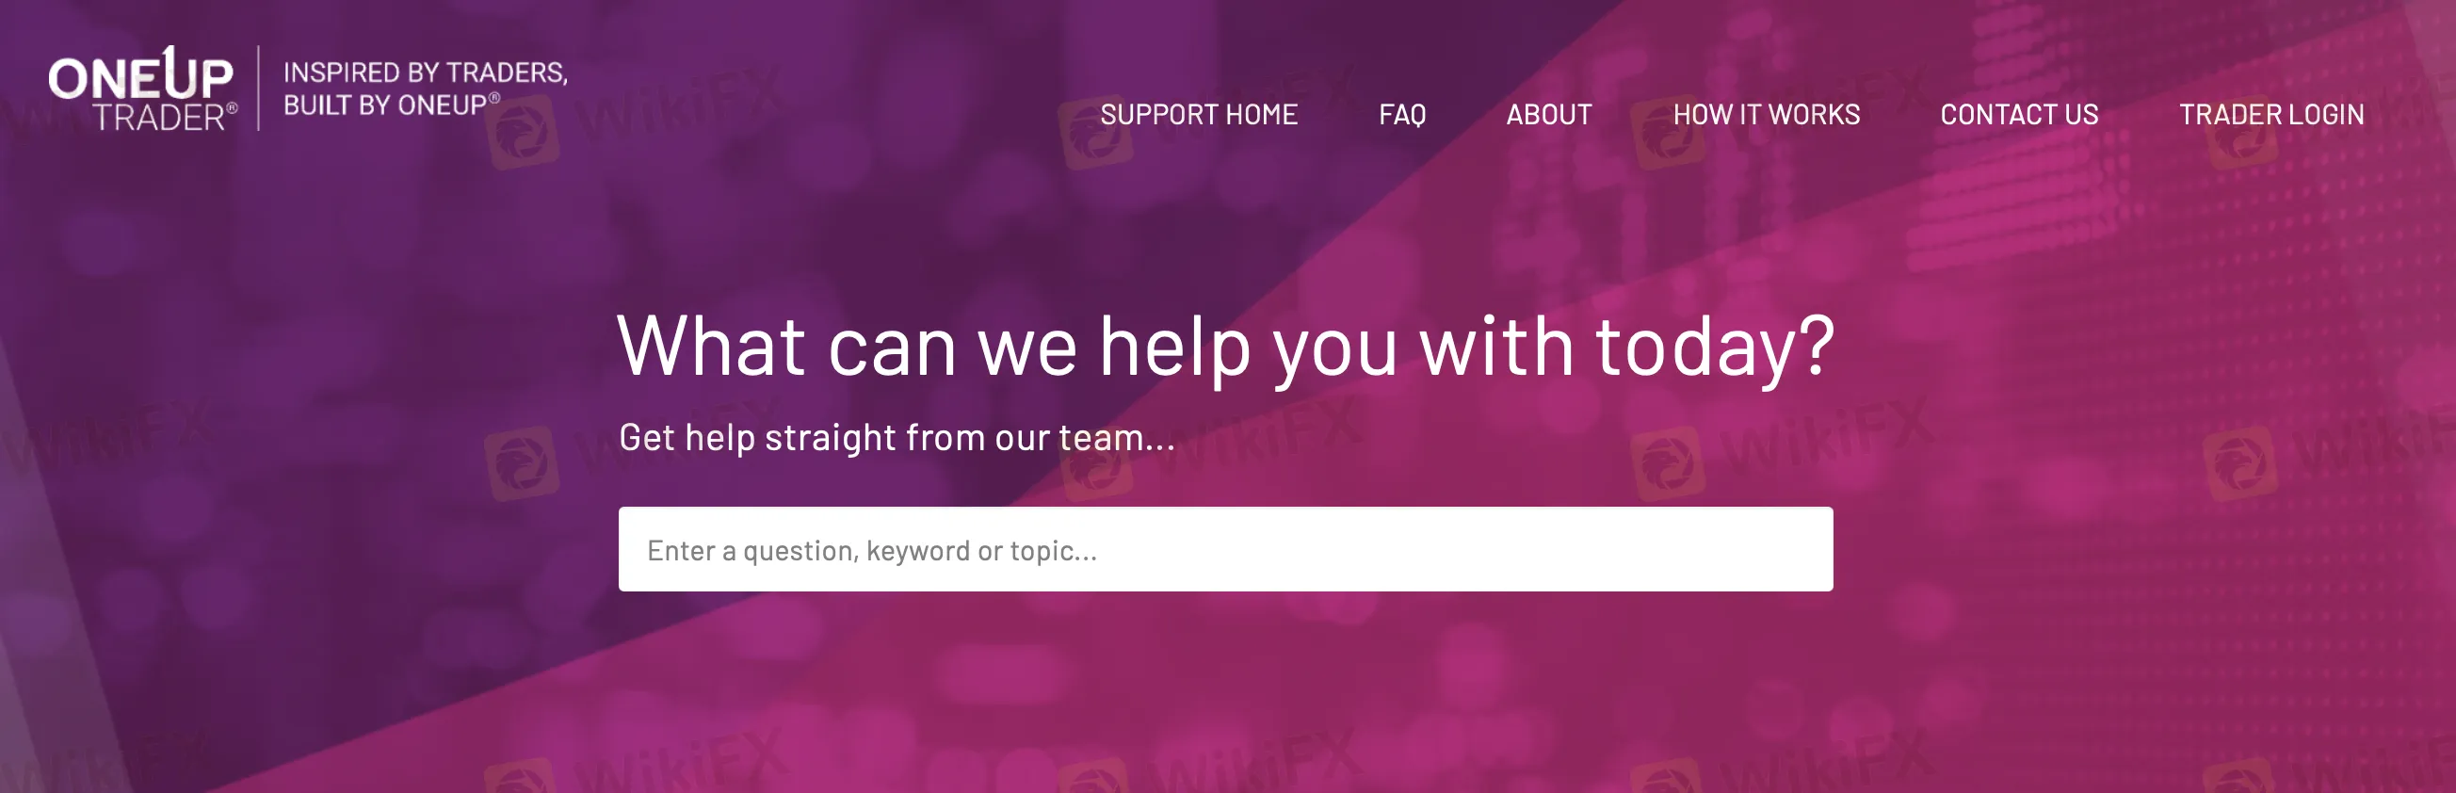
Task: Click the vertical divider beside the logo
Action: coord(258,88)
